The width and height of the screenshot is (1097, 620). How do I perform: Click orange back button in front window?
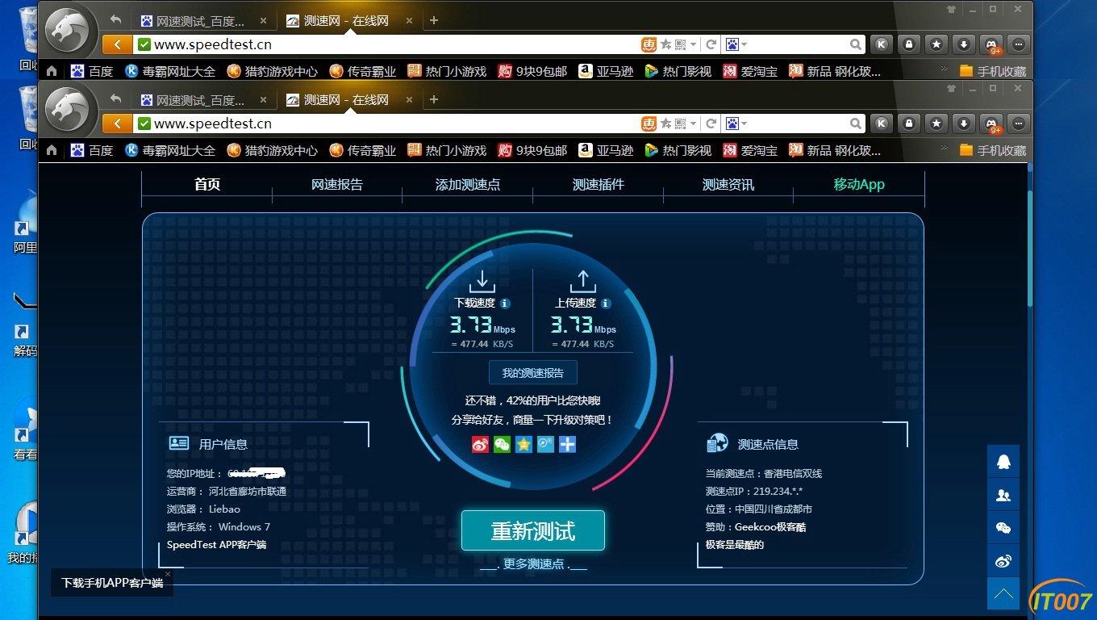pos(118,124)
